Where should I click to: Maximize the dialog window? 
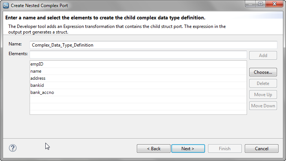pos(260,5)
